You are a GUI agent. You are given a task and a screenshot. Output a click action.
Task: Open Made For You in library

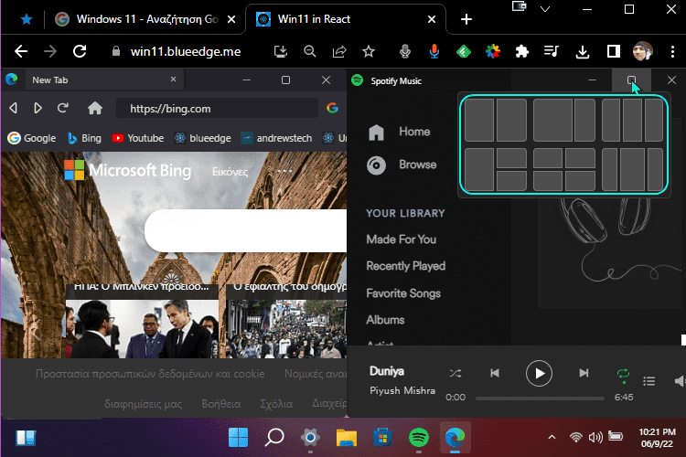point(402,239)
